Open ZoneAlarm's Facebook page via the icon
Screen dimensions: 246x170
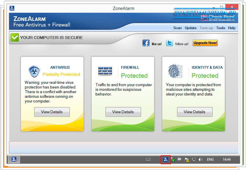click(146, 43)
